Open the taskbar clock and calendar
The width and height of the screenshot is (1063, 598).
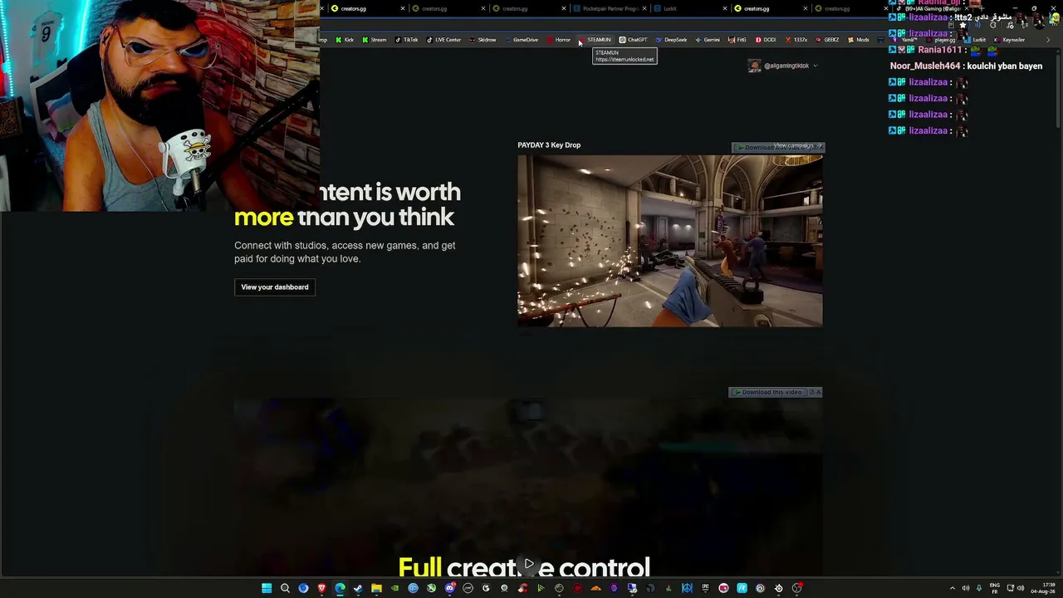(x=1044, y=588)
